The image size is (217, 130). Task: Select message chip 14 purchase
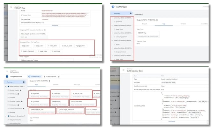56,51
